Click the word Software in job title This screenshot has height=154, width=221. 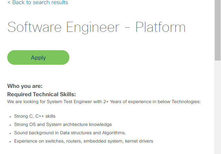(35, 27)
